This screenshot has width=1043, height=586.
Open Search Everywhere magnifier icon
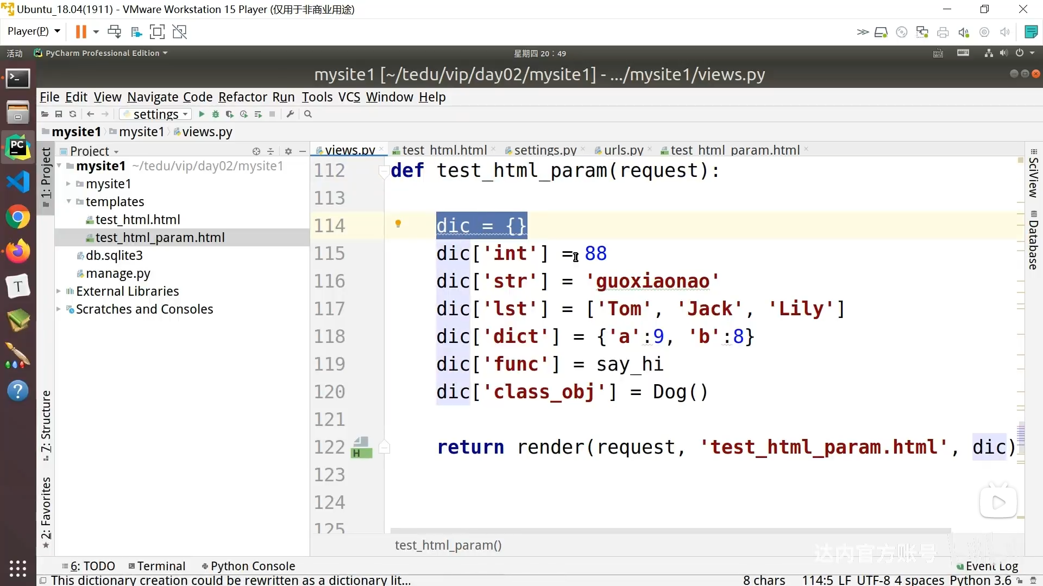(x=308, y=114)
